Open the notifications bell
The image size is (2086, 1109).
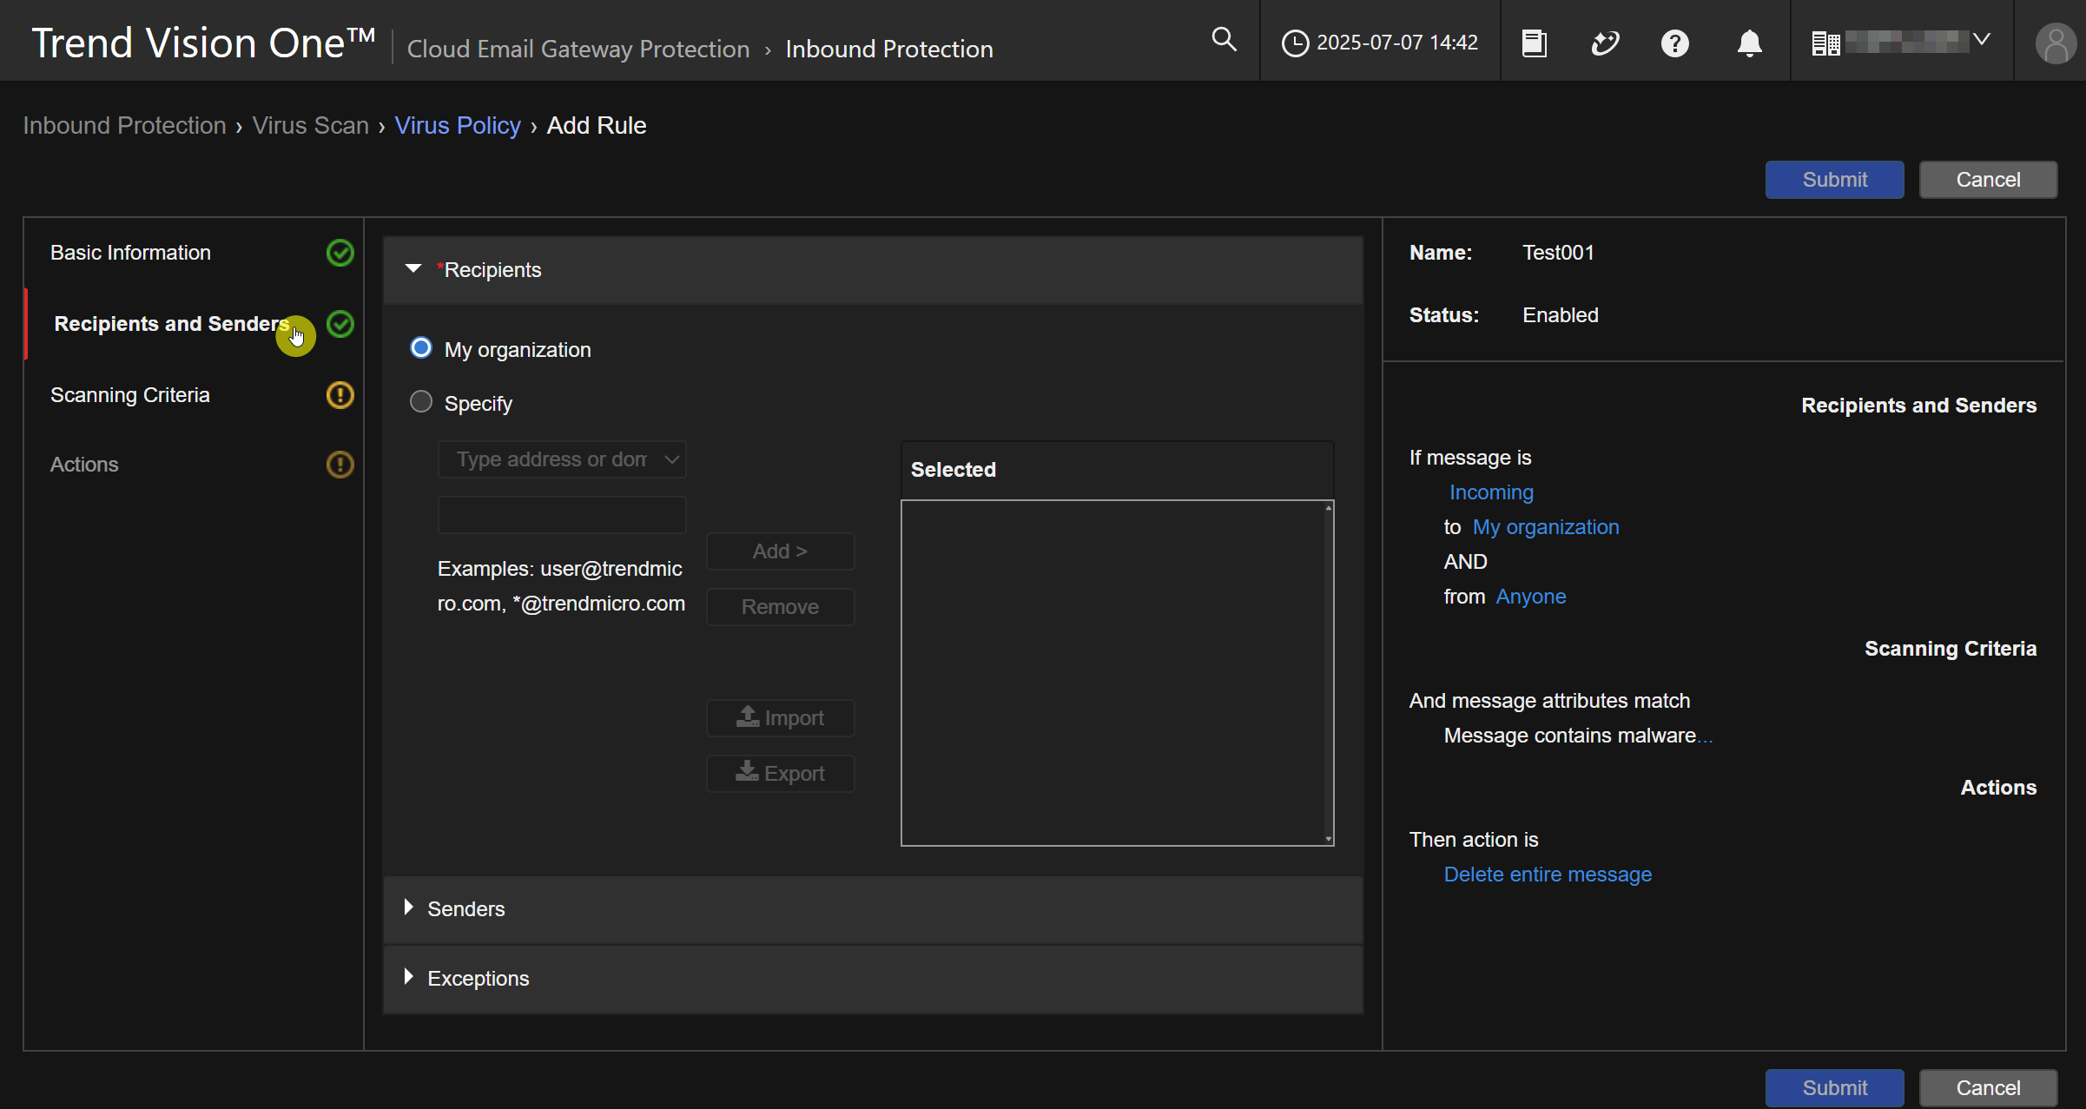point(1749,43)
